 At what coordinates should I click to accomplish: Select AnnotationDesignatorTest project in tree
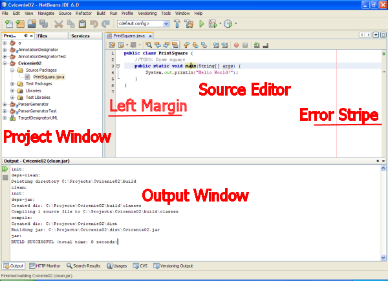42,57
